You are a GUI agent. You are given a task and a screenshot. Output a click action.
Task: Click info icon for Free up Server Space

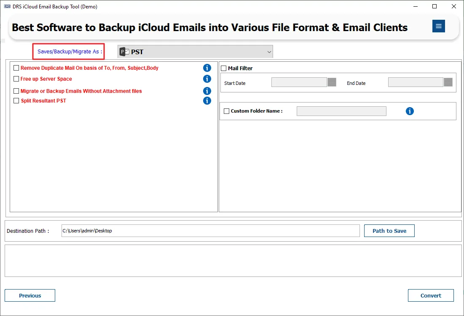pos(207,79)
